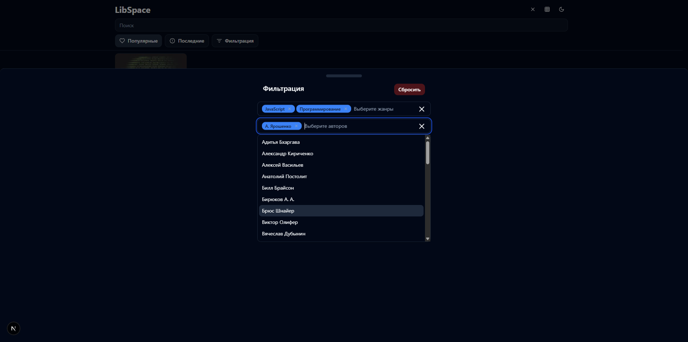Choose Адитья Бхаргава from the list
The image size is (688, 342).
[281, 142]
